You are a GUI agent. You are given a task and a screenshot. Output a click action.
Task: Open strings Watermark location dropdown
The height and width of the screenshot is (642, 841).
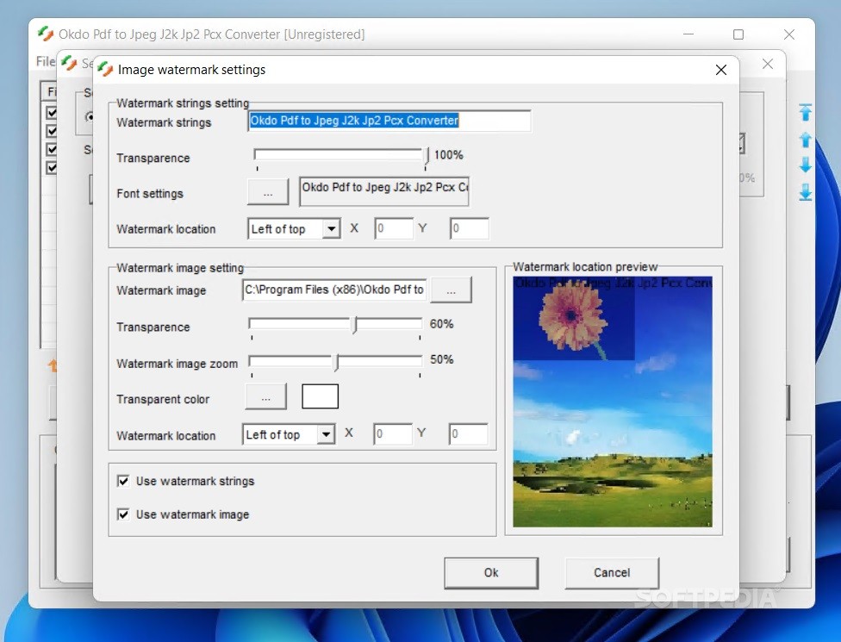(332, 229)
